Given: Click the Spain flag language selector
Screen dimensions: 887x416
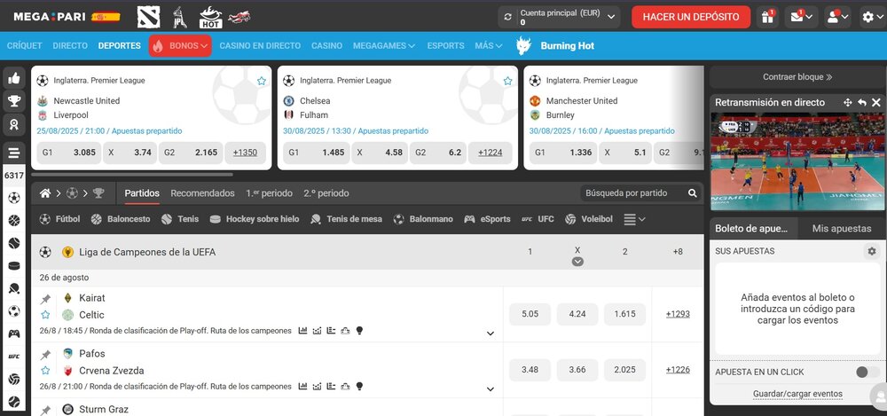Looking at the screenshot, I should [x=106, y=17].
